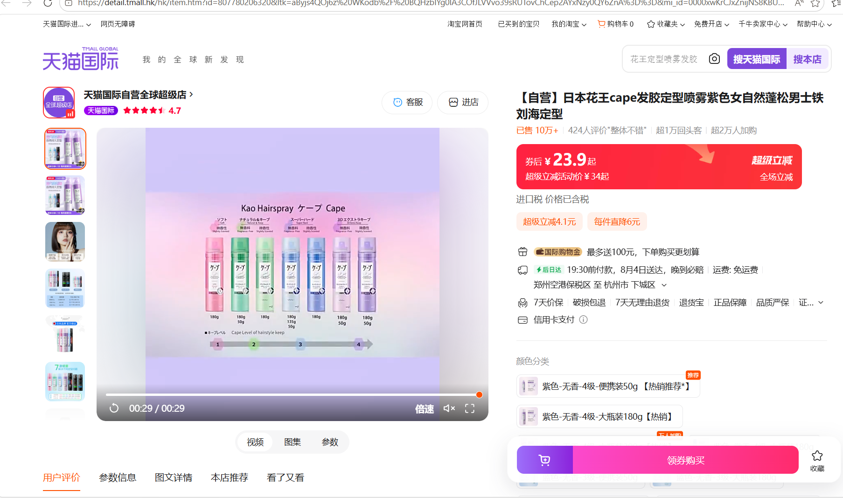This screenshot has width=843, height=498.
Task: Open the 淘宝网首页 link
Action: (465, 24)
